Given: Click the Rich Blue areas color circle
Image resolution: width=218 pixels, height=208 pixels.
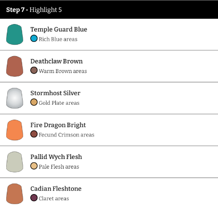Looking at the screenshot, I should pos(34,38).
